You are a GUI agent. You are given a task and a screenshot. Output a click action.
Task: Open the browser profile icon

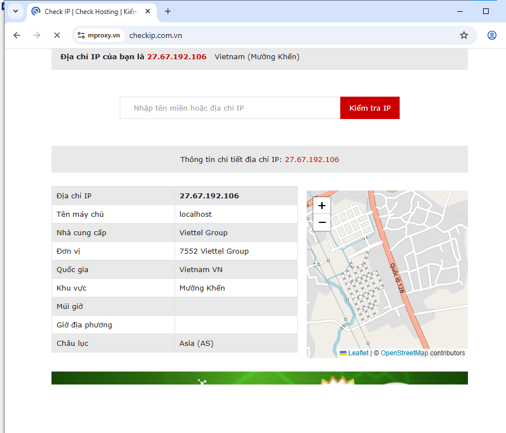click(491, 35)
